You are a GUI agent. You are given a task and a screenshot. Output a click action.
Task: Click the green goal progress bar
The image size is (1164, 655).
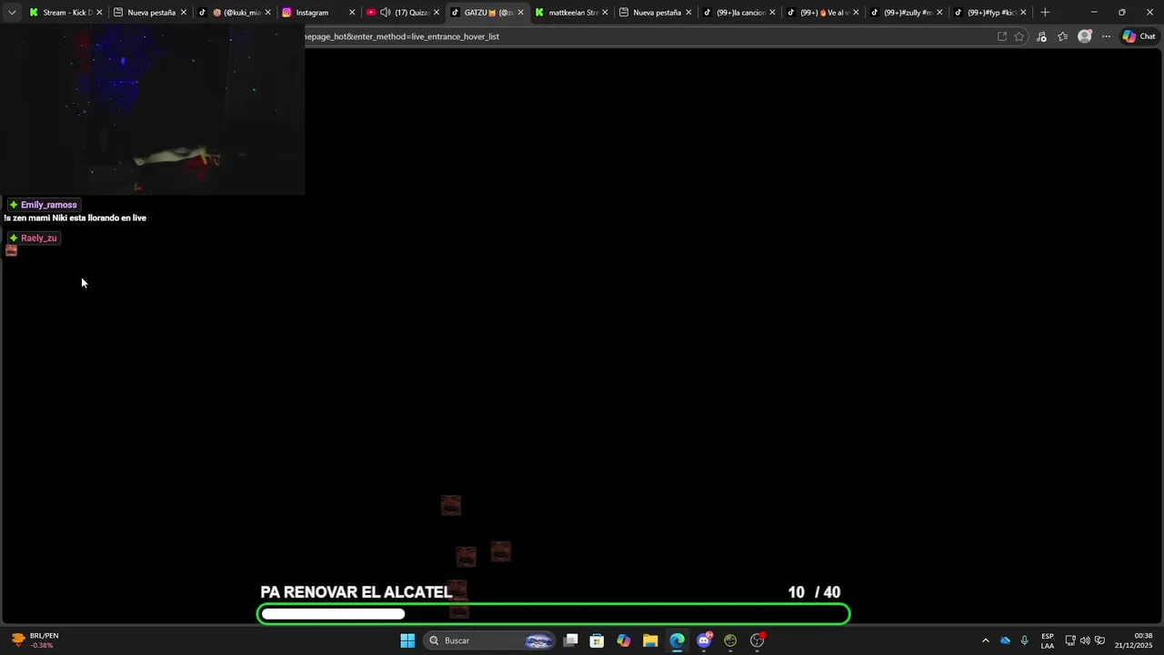(554, 614)
